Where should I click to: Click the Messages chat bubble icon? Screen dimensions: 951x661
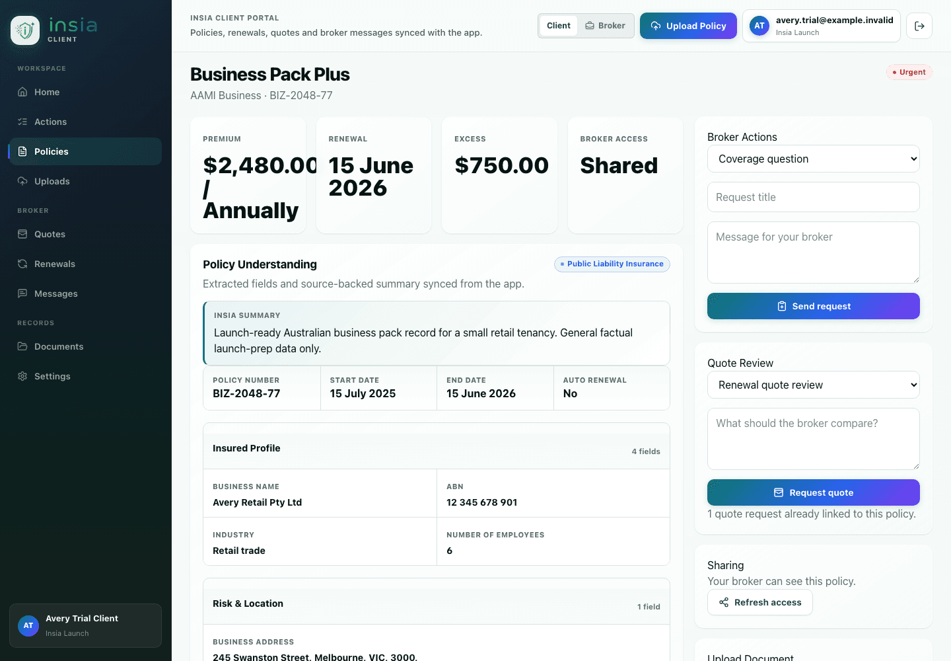pos(22,293)
